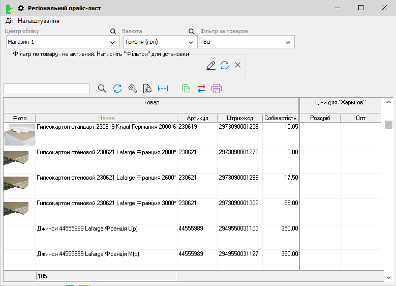Sort by the Назва column header

tap(106, 118)
